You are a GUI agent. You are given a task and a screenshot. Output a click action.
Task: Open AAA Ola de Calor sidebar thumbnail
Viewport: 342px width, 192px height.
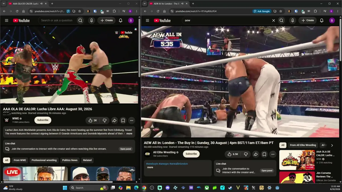(x=297, y=160)
